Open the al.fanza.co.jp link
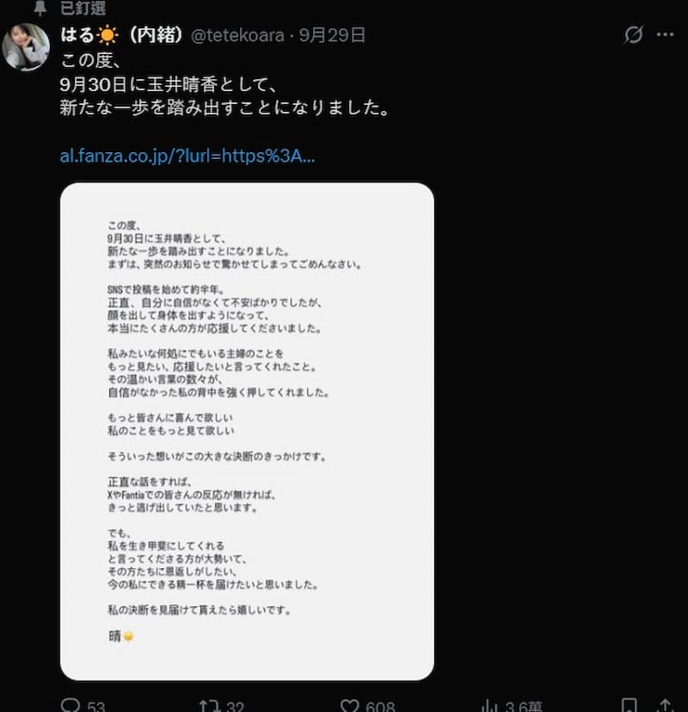Viewport: 688px width, 712px height. point(187,157)
